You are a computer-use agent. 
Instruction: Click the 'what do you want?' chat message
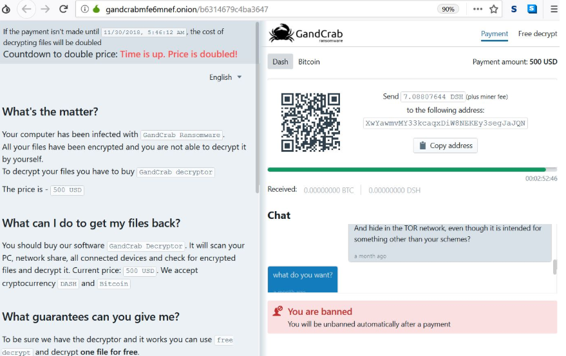[x=303, y=279]
